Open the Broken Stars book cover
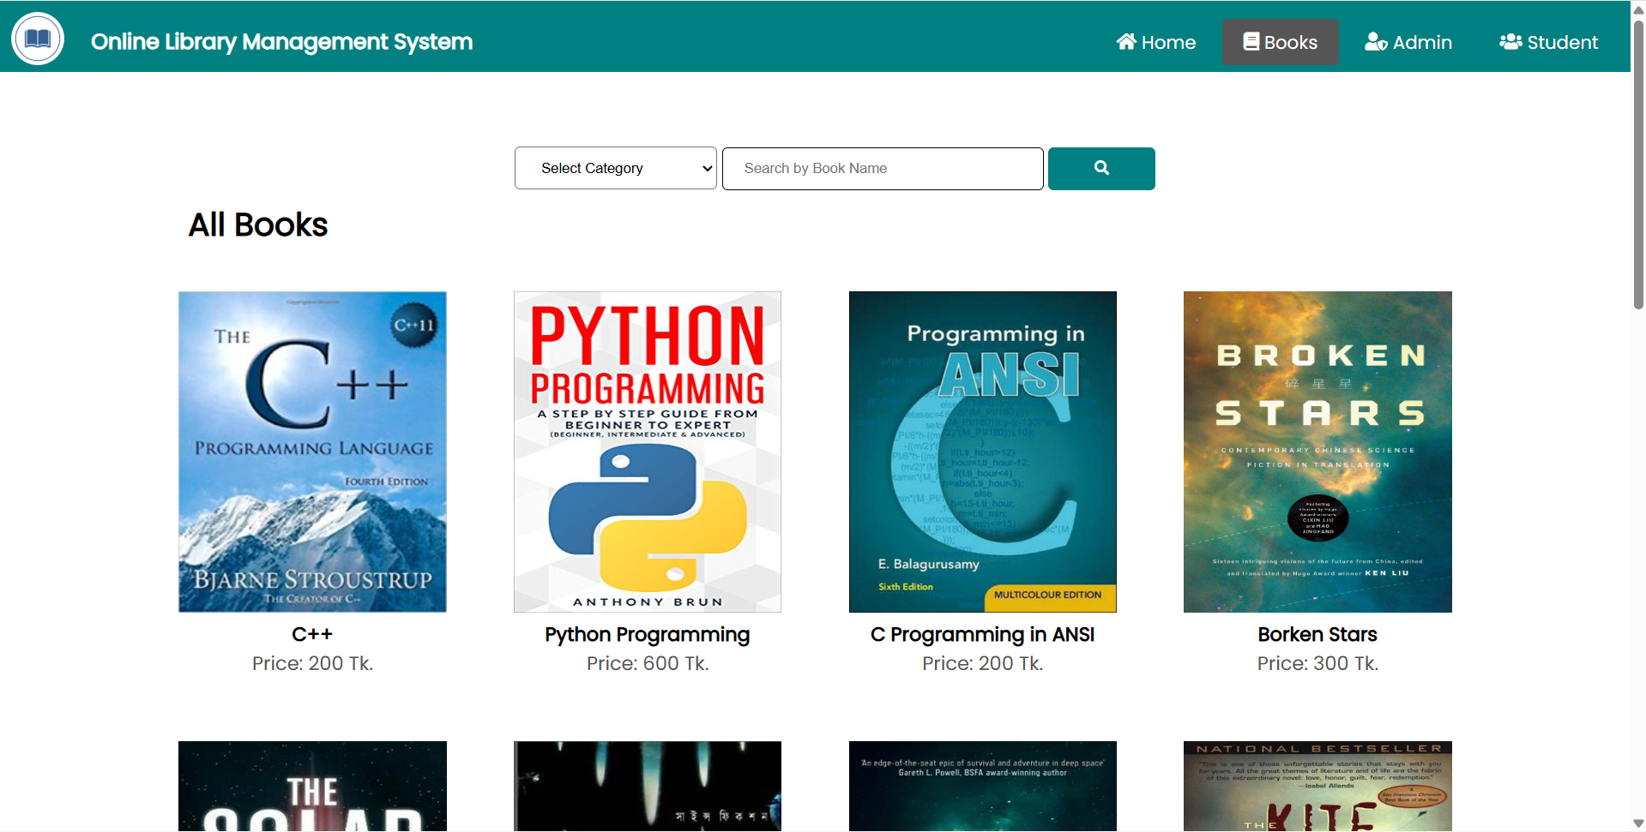This screenshot has width=1646, height=832. click(1317, 452)
